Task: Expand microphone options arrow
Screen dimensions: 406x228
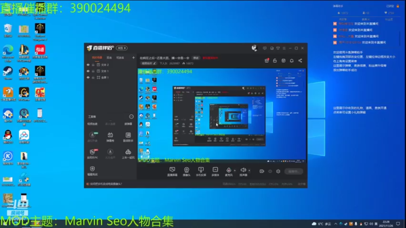Action: 235,171
